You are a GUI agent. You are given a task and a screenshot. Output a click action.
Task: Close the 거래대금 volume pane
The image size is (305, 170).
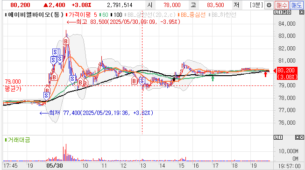pyautogui.click(x=302, y=137)
